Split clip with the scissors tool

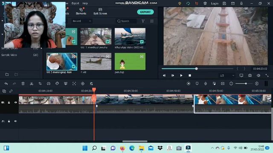tap(32, 84)
